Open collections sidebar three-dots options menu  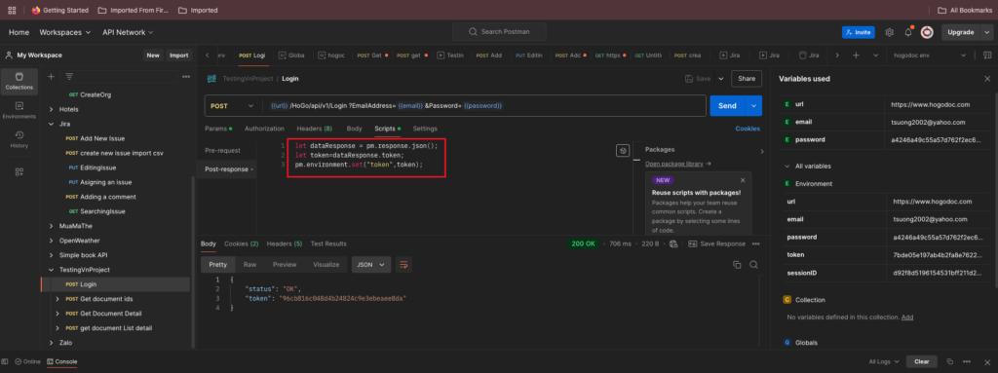(186, 76)
